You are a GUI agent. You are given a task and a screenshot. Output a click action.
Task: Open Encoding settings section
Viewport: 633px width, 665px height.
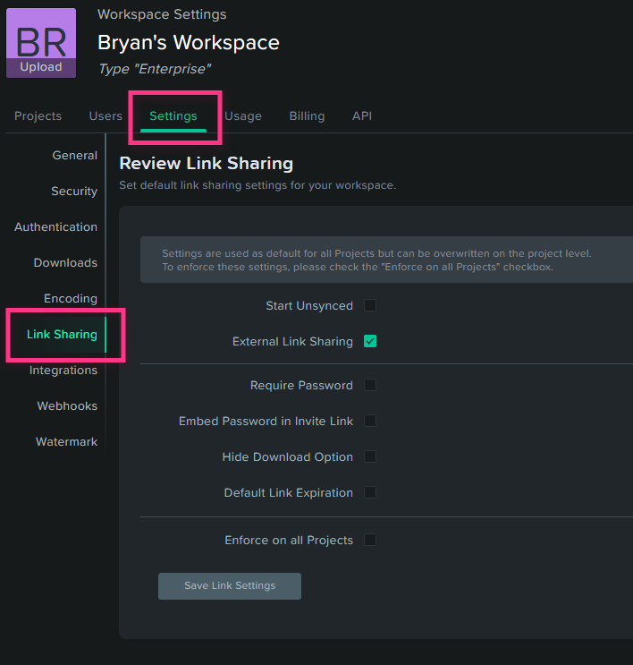point(71,299)
